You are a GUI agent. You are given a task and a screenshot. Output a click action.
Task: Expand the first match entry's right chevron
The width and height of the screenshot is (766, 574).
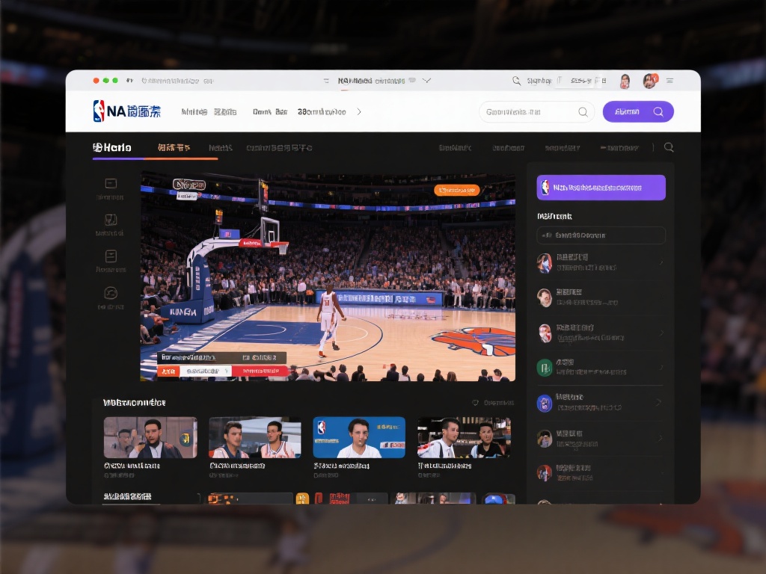661,262
